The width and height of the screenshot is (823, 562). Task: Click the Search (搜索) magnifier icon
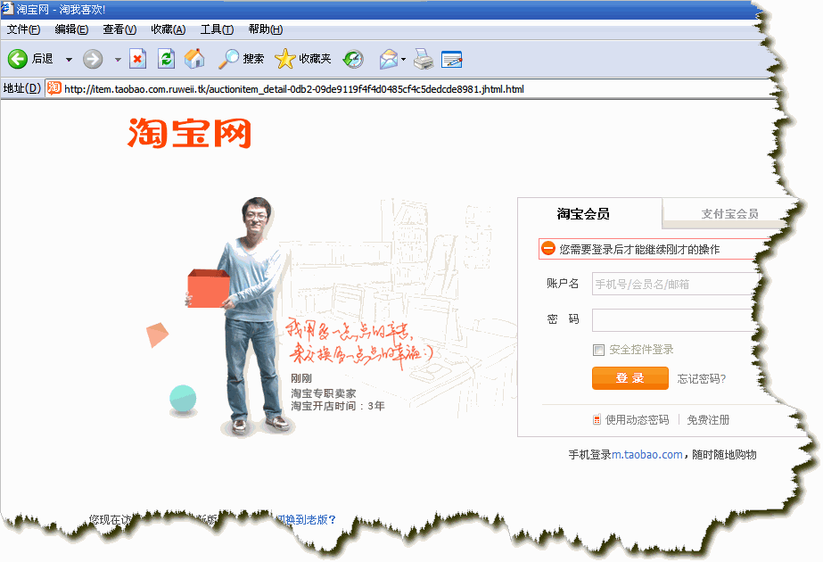229,59
